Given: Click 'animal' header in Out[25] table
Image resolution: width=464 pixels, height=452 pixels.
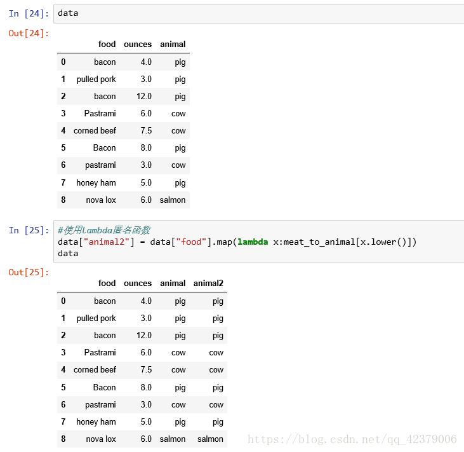Looking at the screenshot, I should [173, 283].
